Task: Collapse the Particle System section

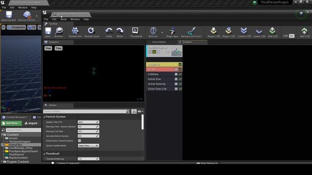Action: coord(44,117)
